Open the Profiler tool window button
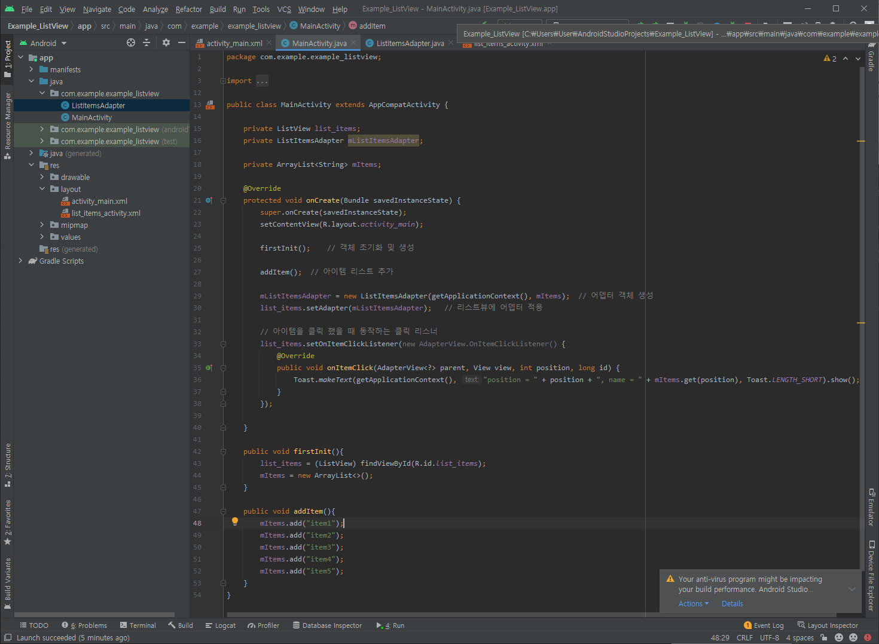This screenshot has width=879, height=644. [264, 625]
